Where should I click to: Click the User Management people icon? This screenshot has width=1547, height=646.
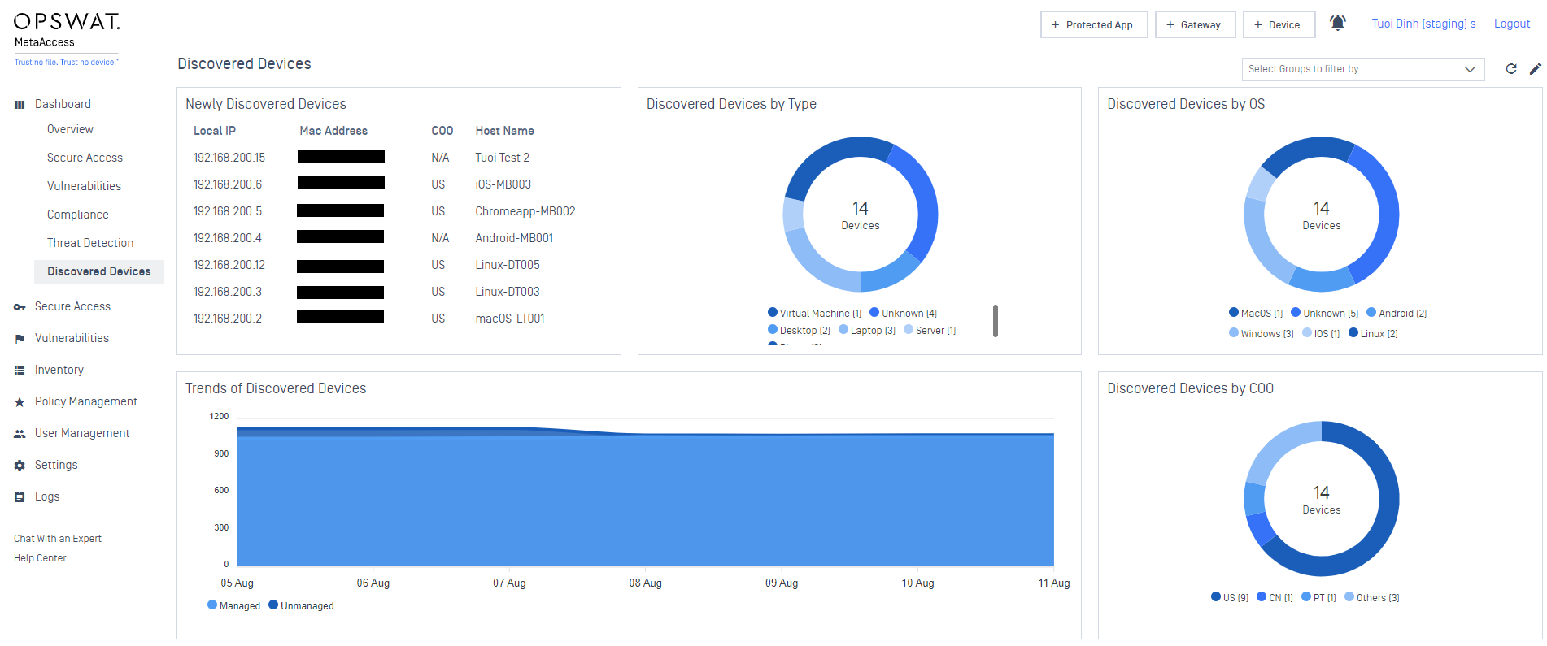click(20, 434)
